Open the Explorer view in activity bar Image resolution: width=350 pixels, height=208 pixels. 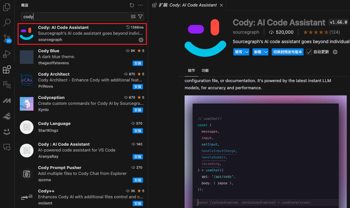[7, 7]
